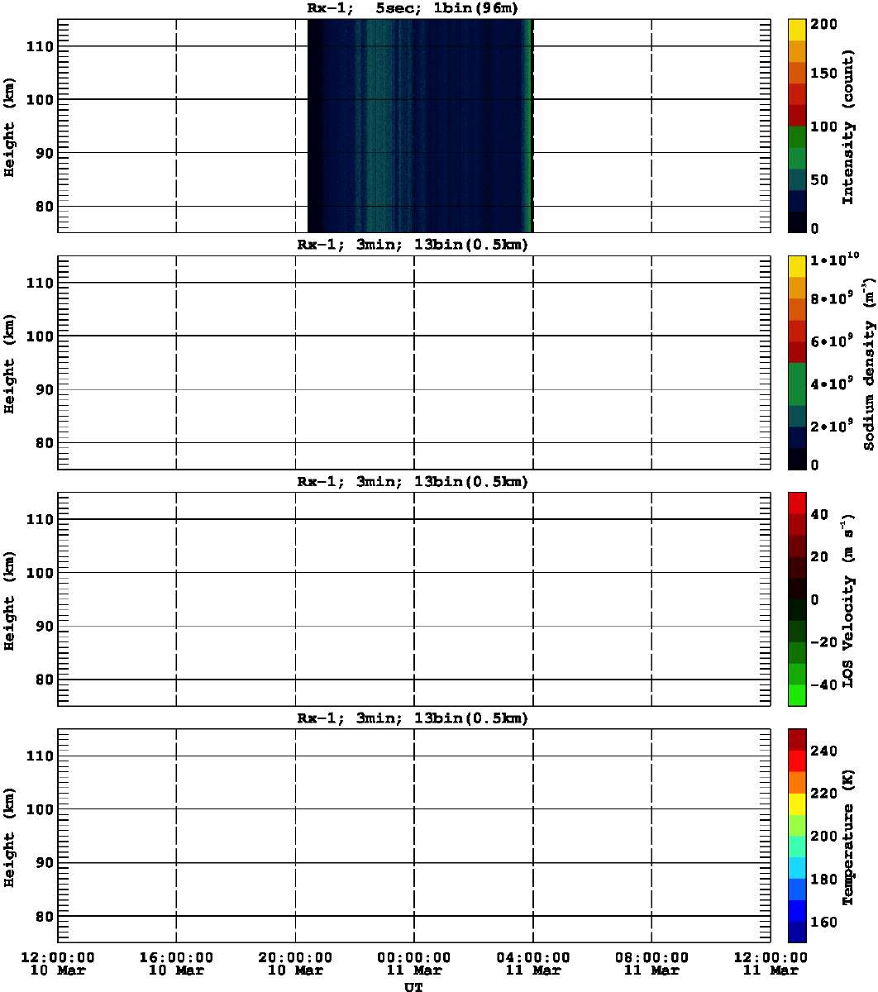This screenshot has width=878, height=992.
Task: Click the '80' height tick in temperature panel
Action: click(x=44, y=916)
